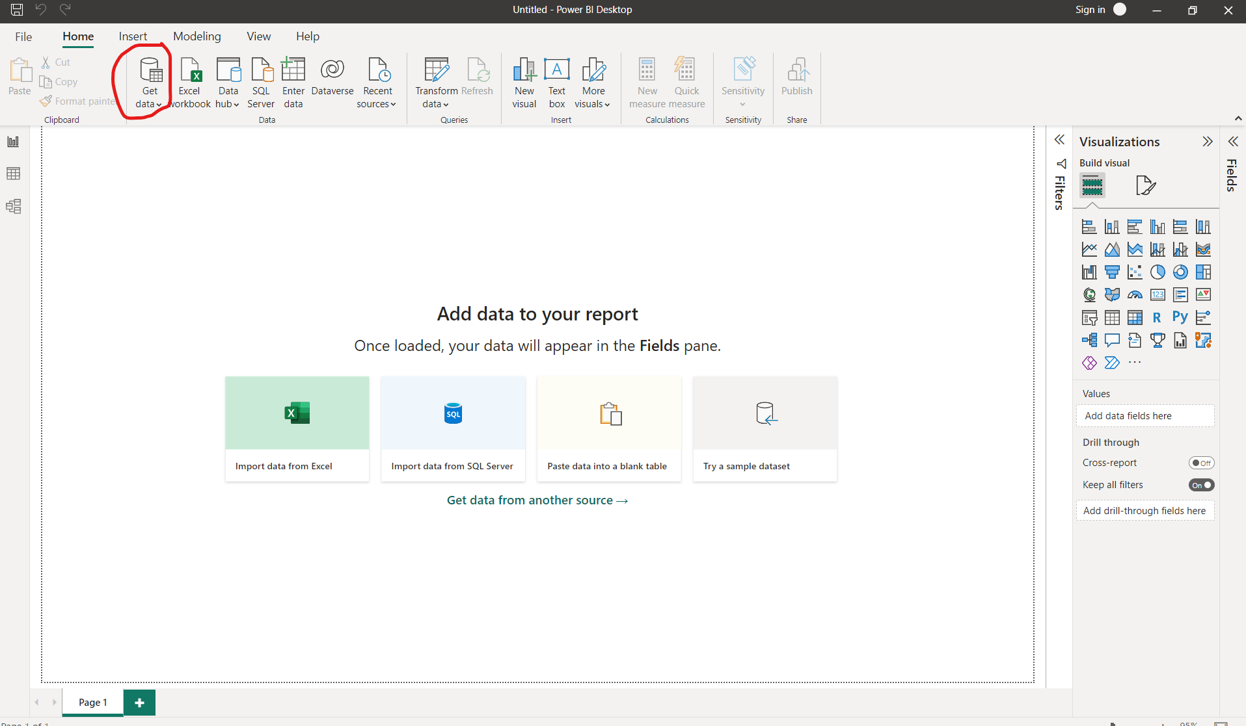1246x726 pixels.
Task: Click the Dataverse ribbon icon
Action: tap(332, 77)
